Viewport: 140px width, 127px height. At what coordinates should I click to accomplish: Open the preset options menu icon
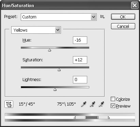(x=103, y=17)
